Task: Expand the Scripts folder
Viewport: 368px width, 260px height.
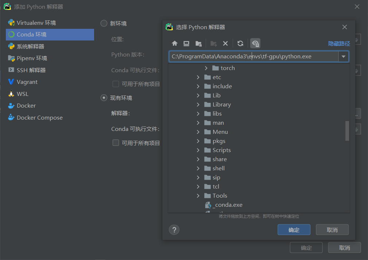Action: [198, 150]
